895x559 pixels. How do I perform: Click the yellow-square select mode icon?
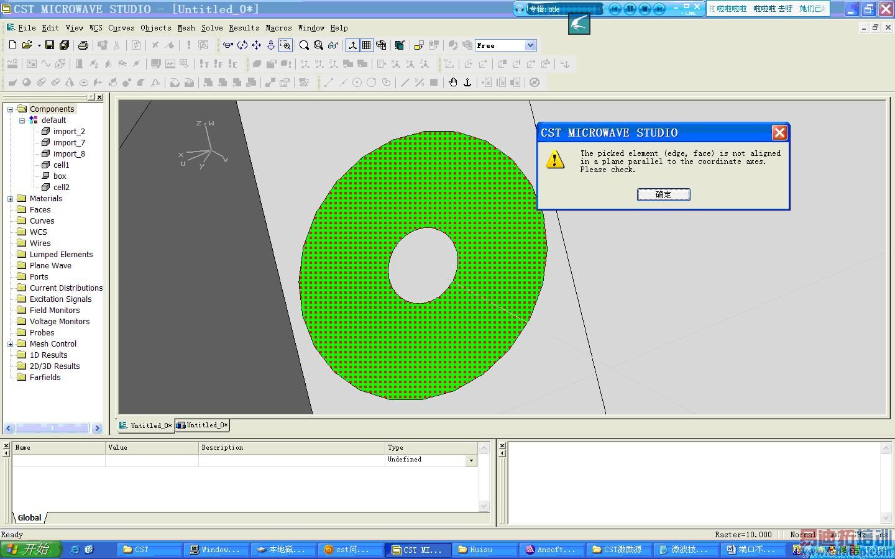coord(418,45)
